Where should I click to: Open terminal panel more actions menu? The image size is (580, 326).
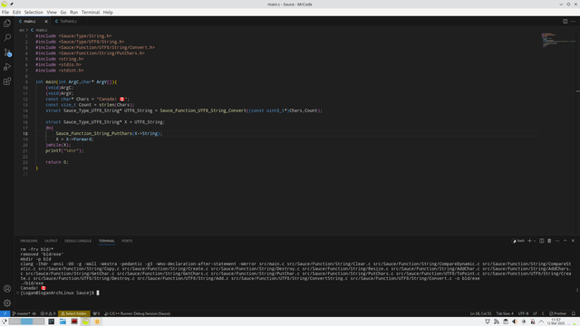click(557, 241)
